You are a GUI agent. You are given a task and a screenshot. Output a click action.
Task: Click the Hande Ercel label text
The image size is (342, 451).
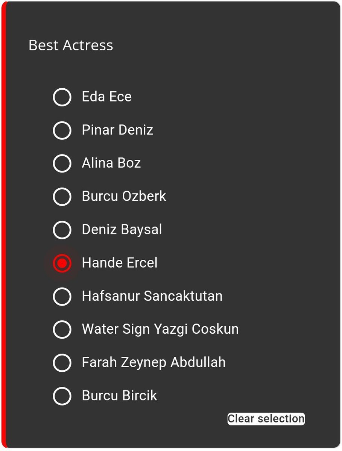(120, 263)
